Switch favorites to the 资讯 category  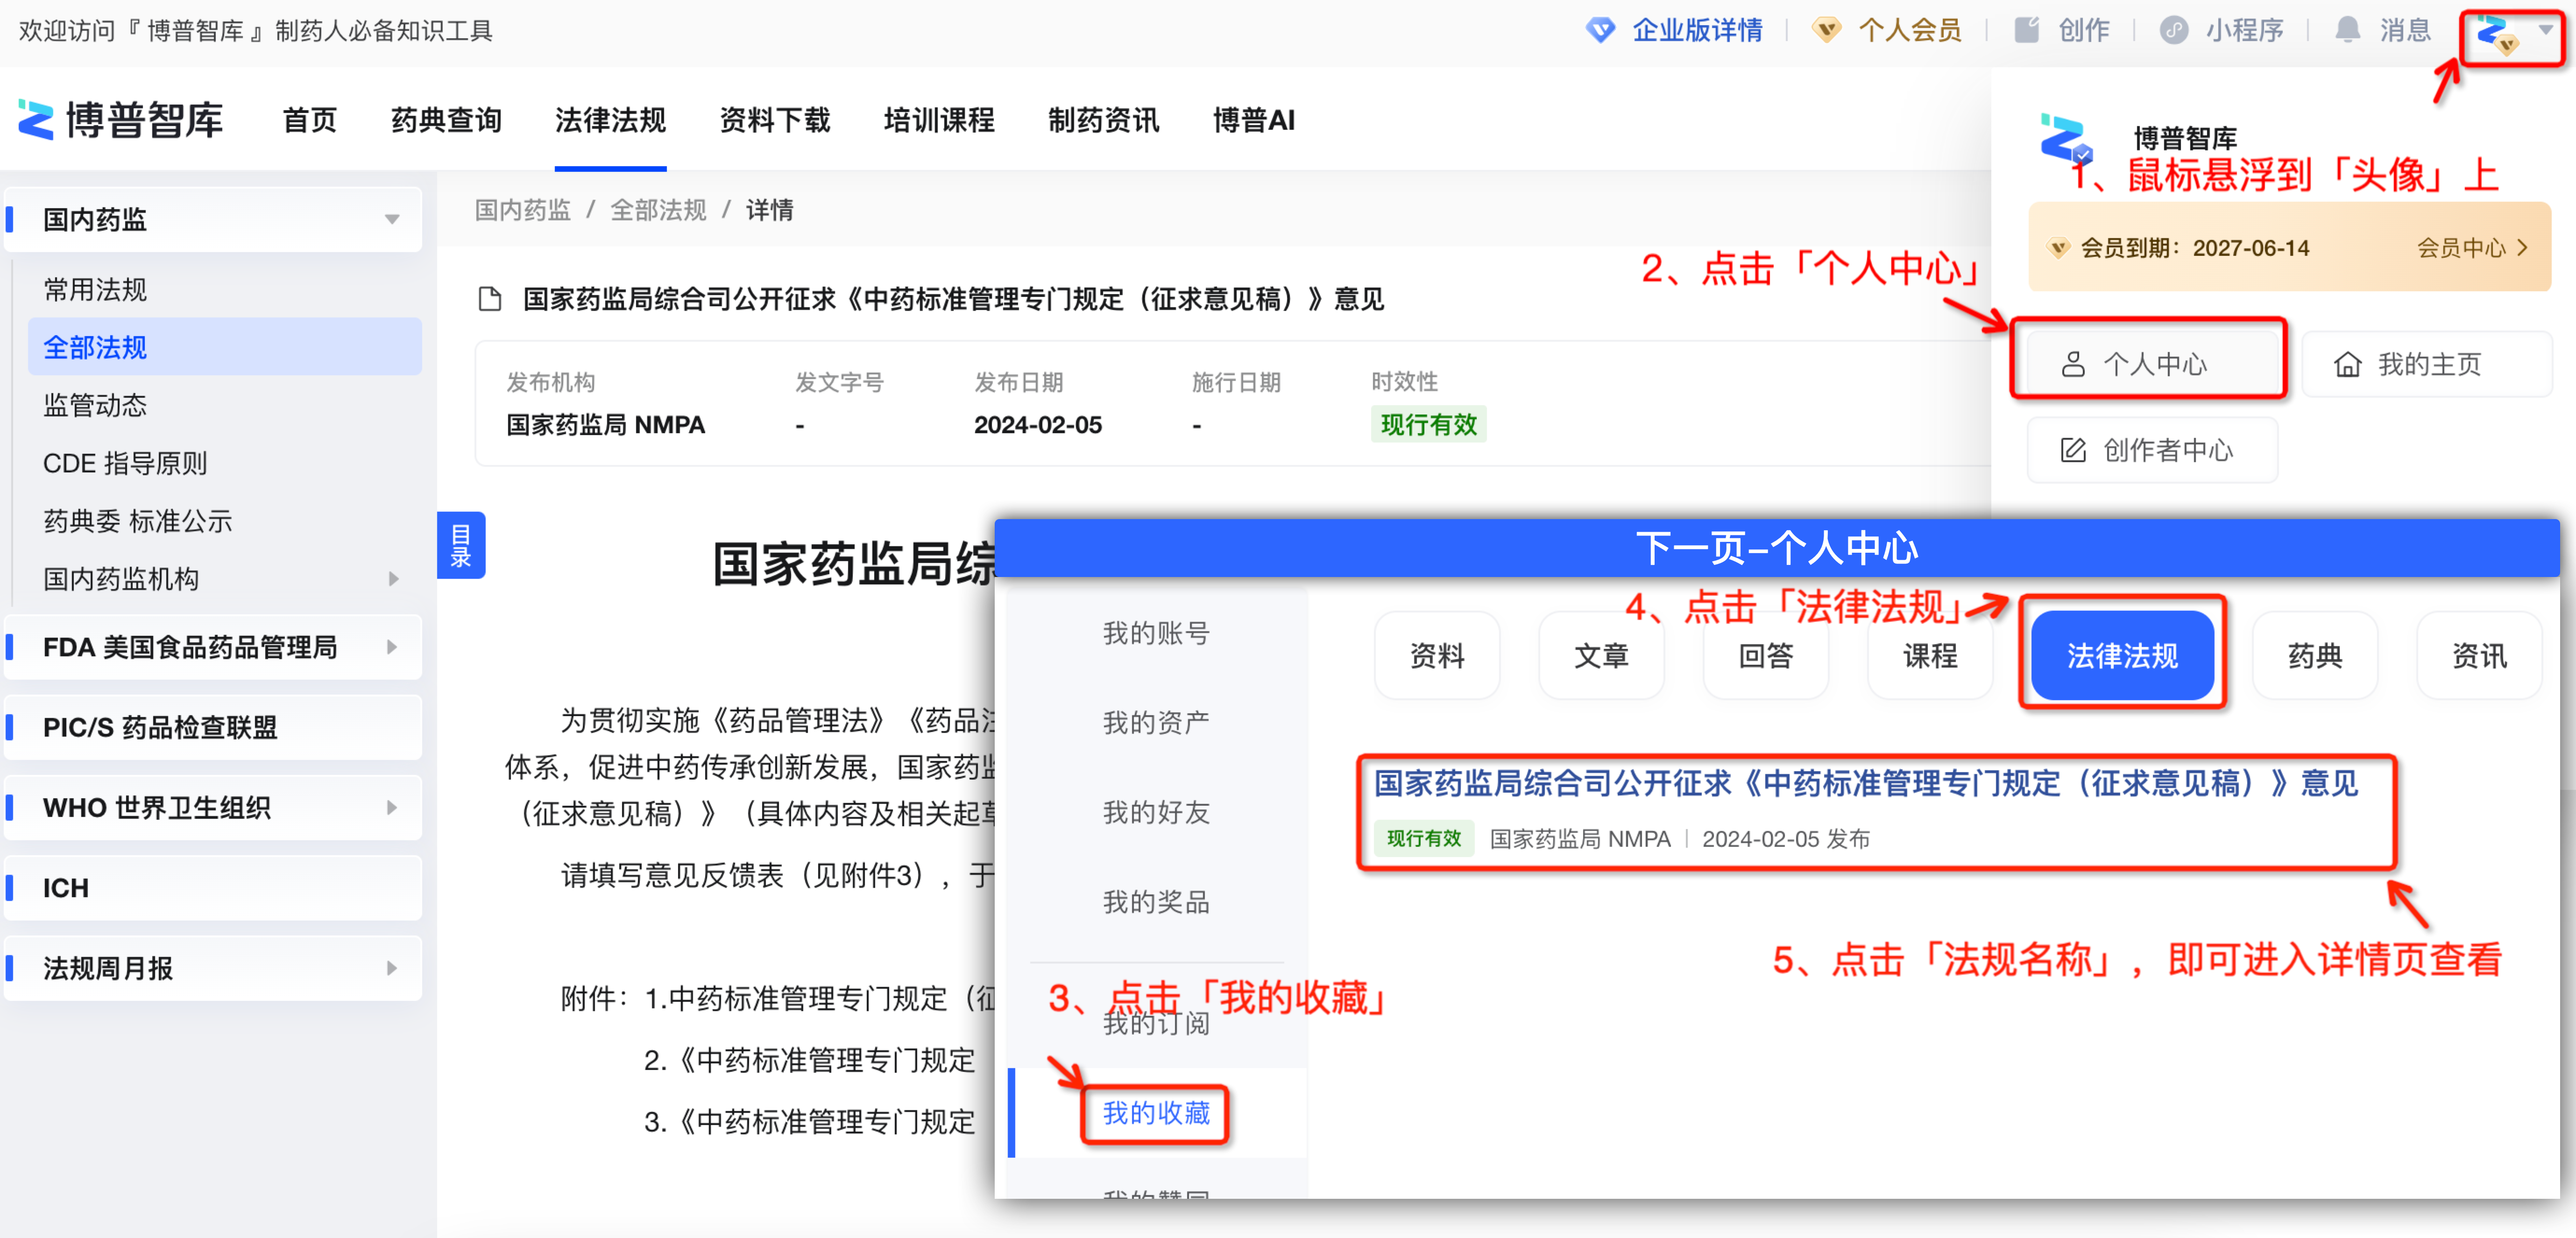point(2479,656)
